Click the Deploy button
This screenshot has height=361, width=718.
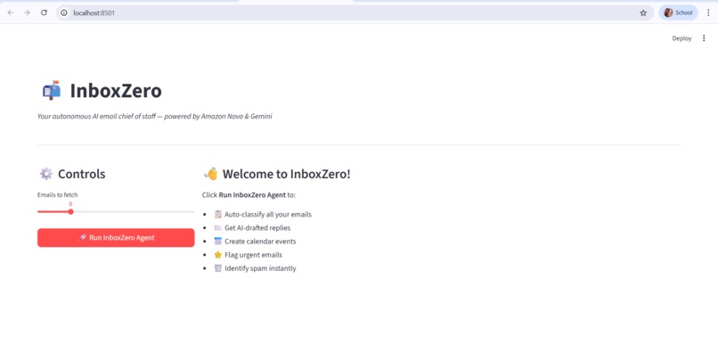click(681, 38)
